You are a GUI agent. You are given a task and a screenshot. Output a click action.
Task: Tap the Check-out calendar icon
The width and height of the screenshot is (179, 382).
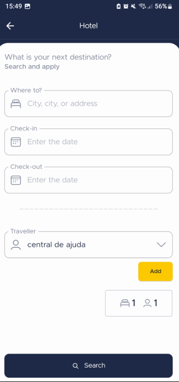pos(16,180)
